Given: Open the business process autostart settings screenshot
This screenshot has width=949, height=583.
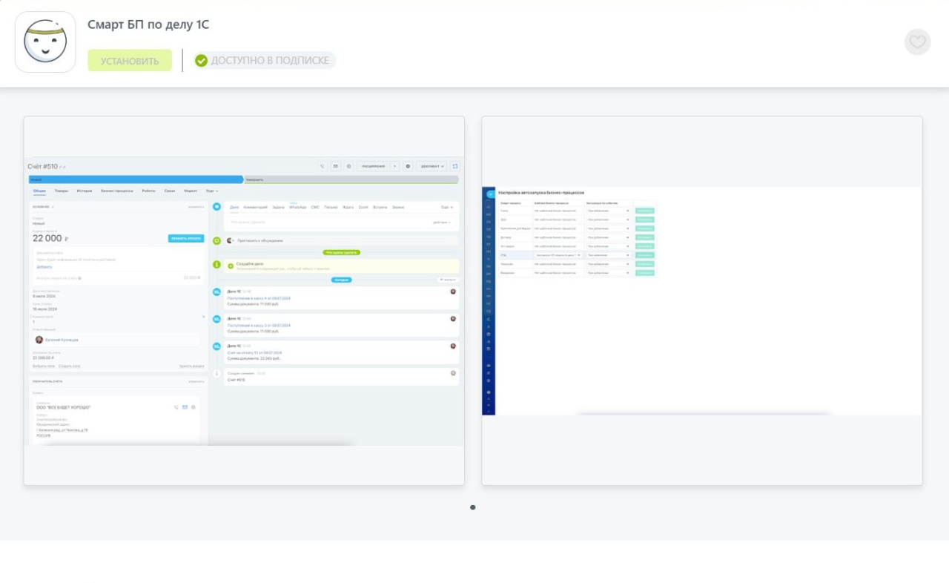Looking at the screenshot, I should click(702, 300).
